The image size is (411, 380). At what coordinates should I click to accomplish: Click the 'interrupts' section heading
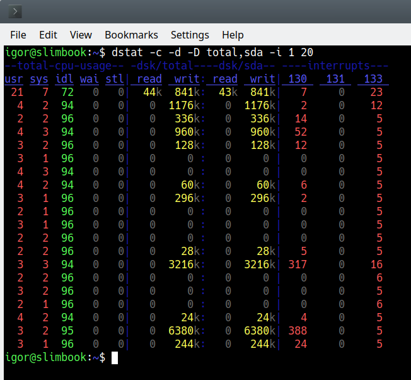[335, 66]
